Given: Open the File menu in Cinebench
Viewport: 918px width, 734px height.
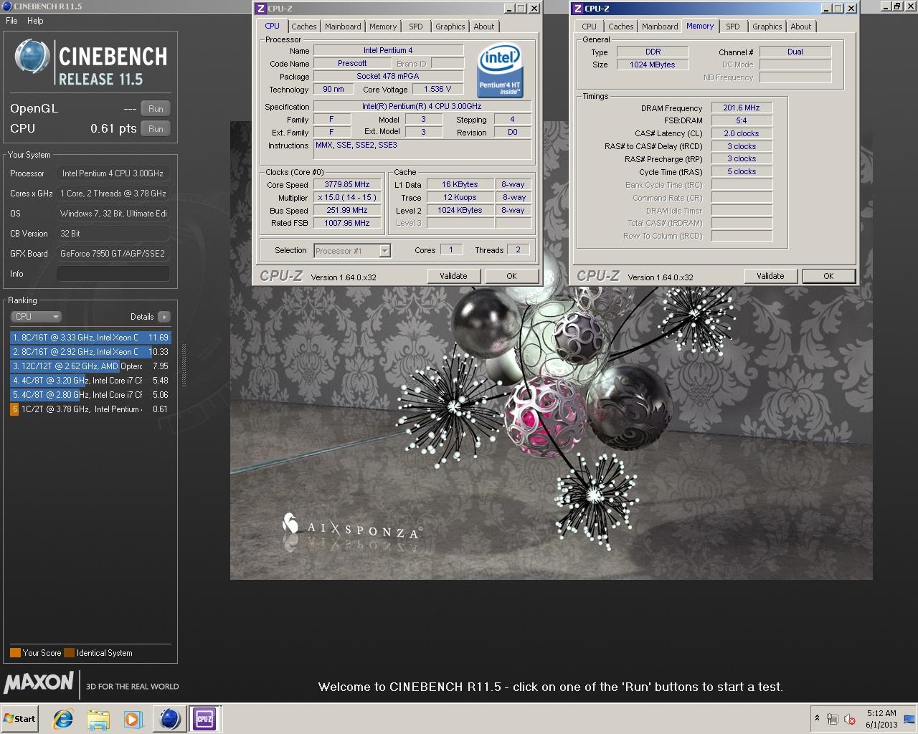Looking at the screenshot, I should pos(11,21).
